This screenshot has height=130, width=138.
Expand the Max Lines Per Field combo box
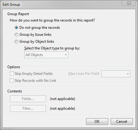(x=116, y=74)
